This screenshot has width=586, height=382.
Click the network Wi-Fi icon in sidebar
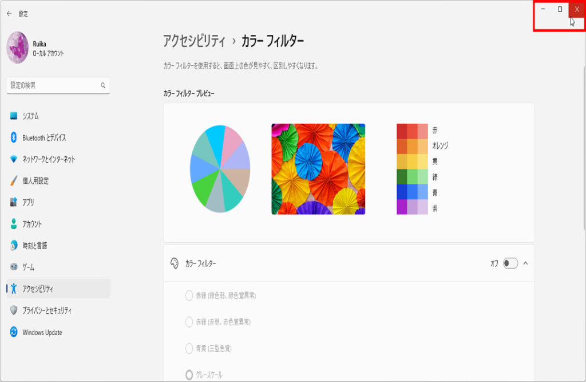point(14,159)
